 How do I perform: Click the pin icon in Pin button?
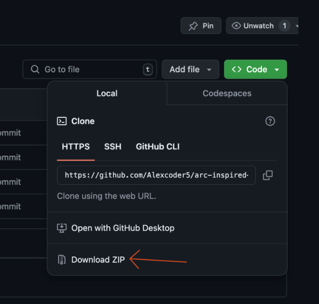tap(193, 26)
